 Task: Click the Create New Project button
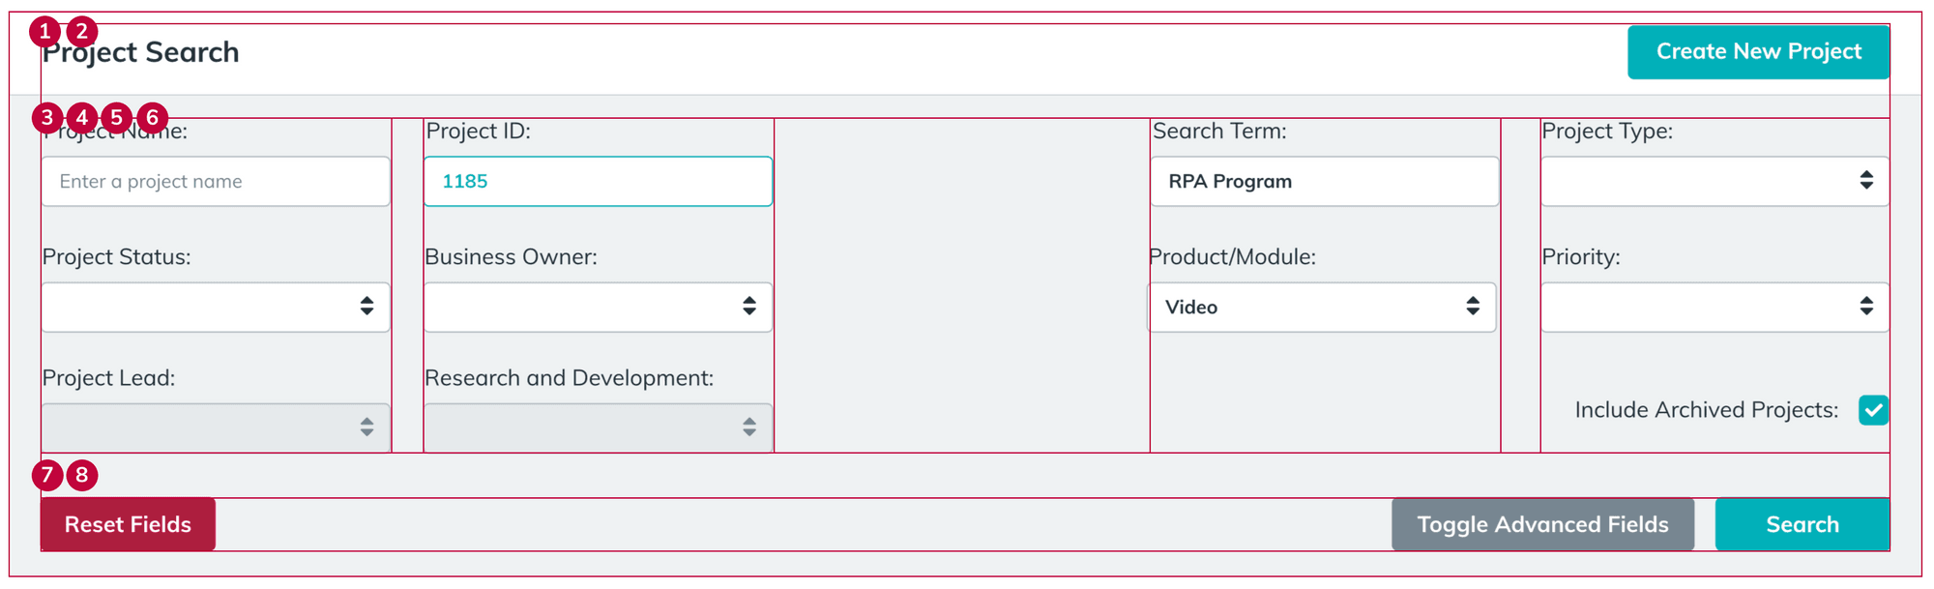click(x=1757, y=52)
